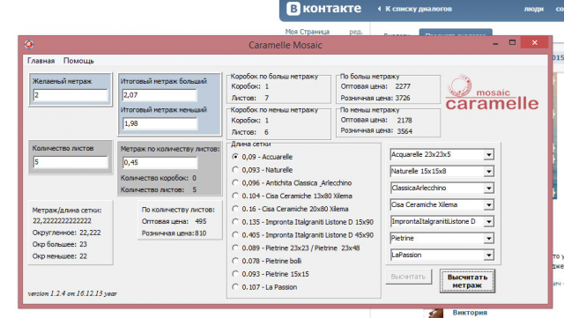Click the VKontakte logo

[x=323, y=9]
